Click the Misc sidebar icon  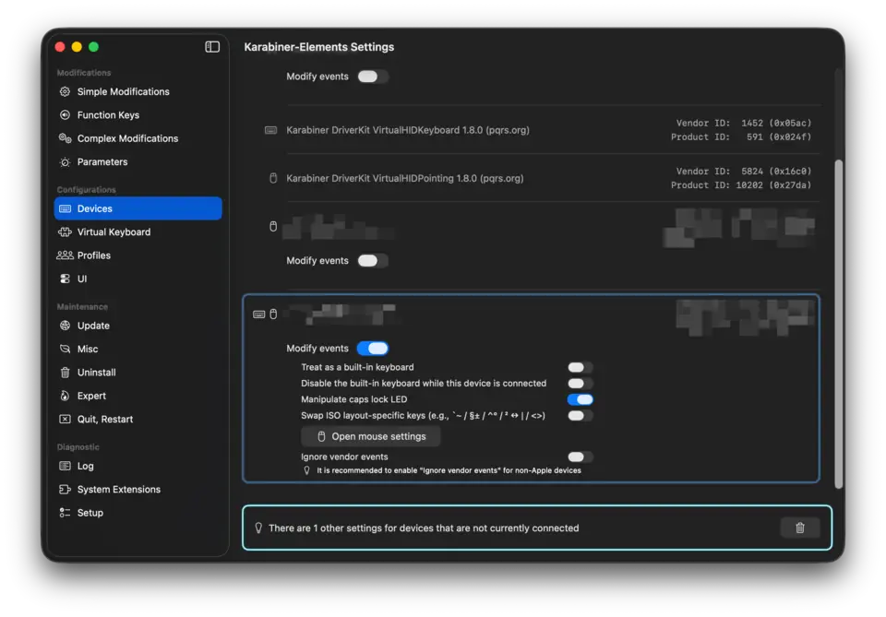65,349
